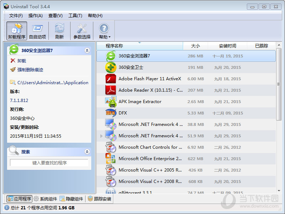Collapse the 360安全浏览器7 details panel
Screen dimensions: 285x214
point(87,50)
